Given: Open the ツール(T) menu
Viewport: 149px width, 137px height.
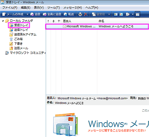Looking at the screenshot, I should (x=54, y=8).
